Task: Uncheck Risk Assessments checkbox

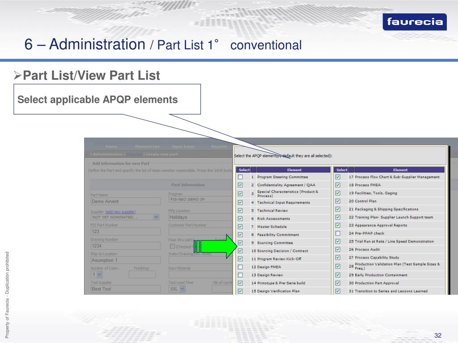Action: pyautogui.click(x=240, y=218)
